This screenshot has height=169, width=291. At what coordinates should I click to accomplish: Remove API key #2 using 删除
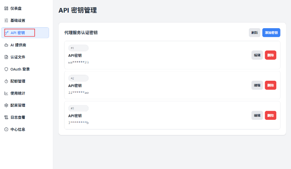click(x=270, y=85)
